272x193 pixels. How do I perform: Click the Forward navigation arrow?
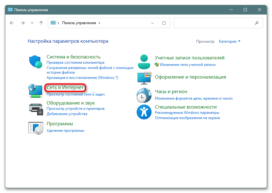tap(23, 23)
